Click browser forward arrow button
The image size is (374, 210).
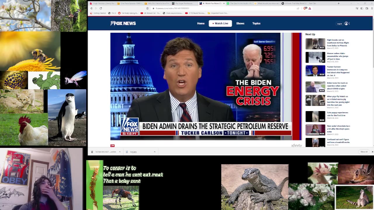pyautogui.click(x=96, y=8)
